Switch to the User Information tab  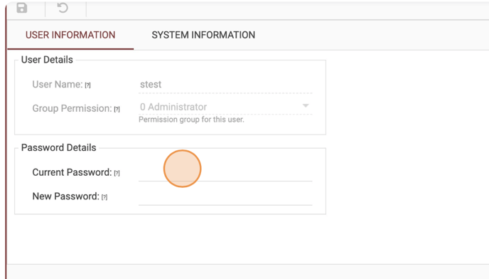point(70,35)
